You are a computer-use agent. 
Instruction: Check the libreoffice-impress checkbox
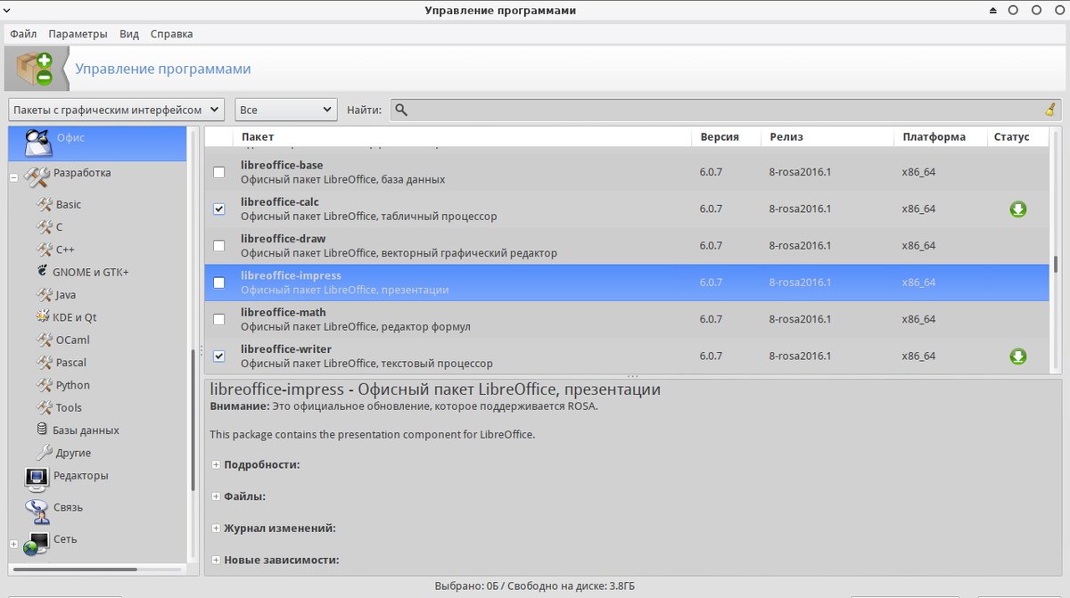(219, 283)
